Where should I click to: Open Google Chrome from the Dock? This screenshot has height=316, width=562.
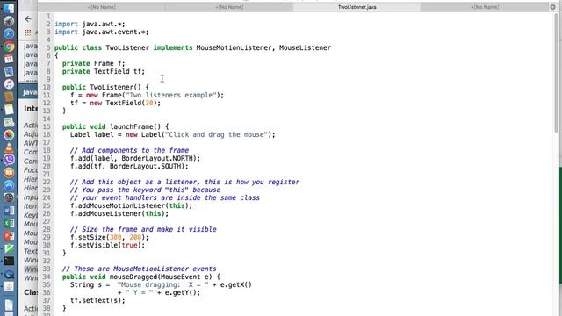click(x=9, y=47)
